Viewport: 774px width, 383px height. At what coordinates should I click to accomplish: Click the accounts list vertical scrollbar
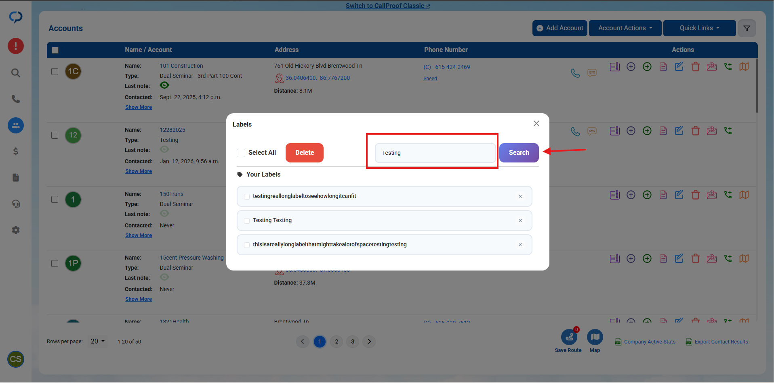point(757,85)
